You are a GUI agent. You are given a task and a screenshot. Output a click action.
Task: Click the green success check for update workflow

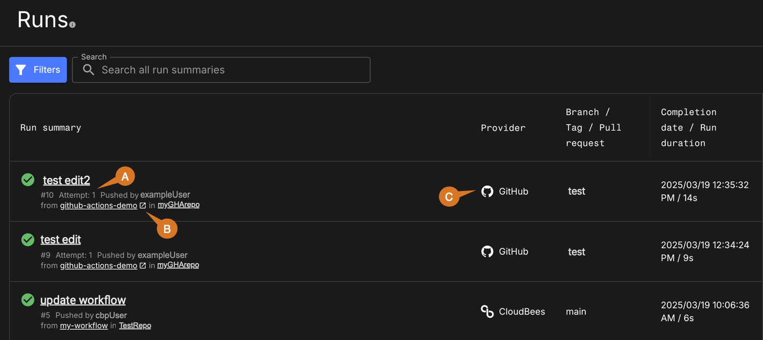pyautogui.click(x=28, y=300)
